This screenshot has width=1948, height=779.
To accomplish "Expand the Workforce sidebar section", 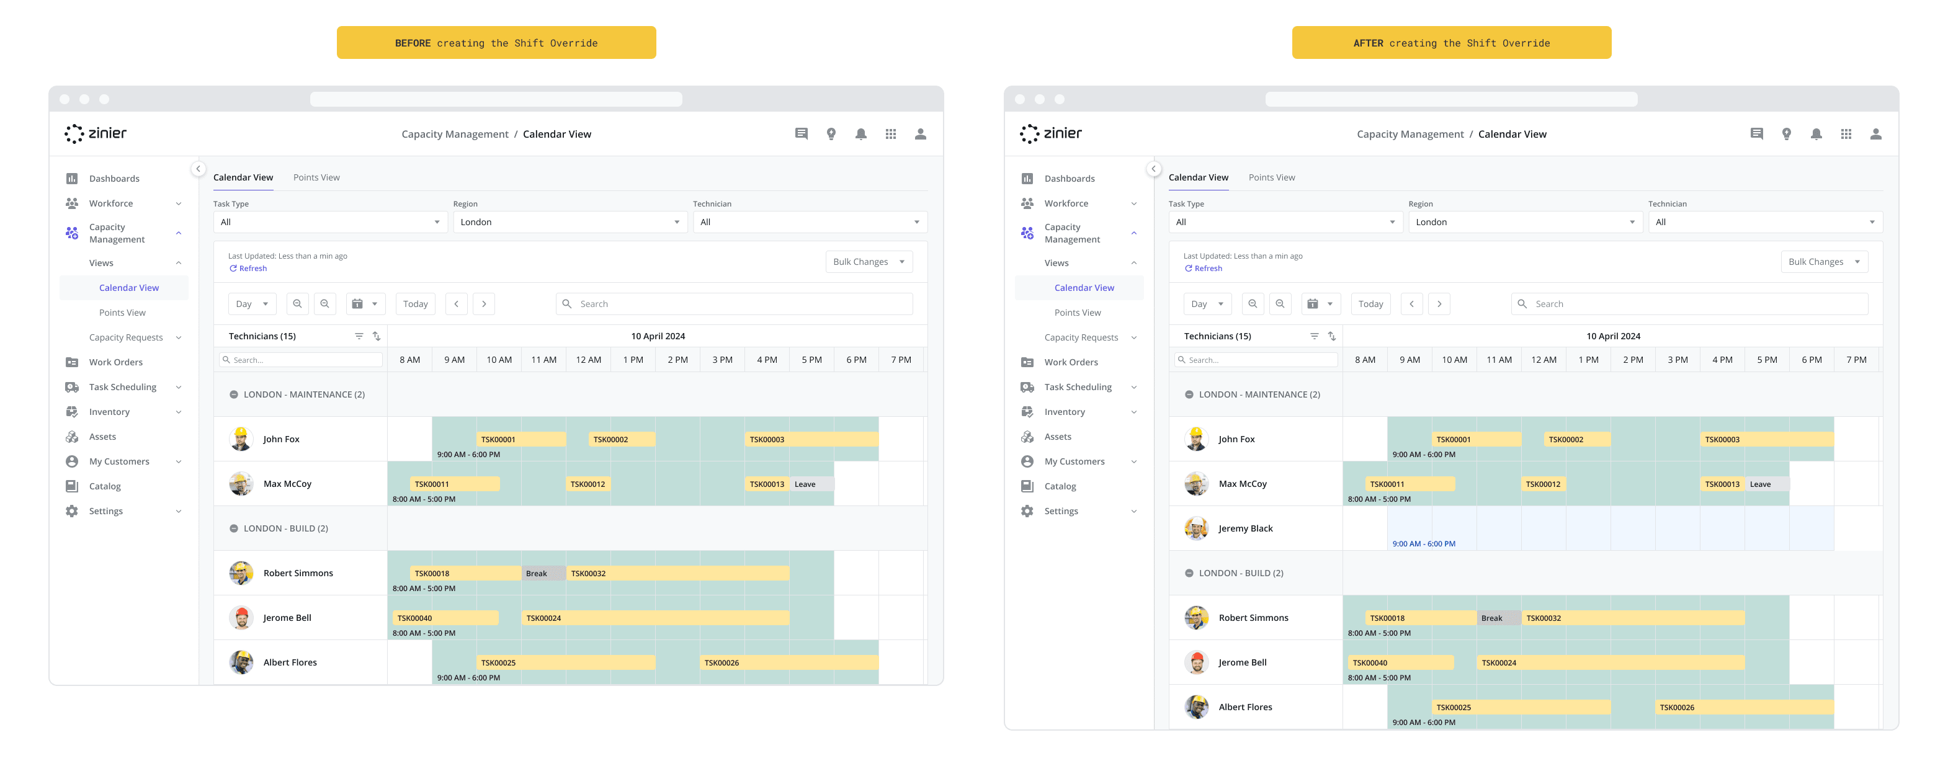I will (179, 203).
